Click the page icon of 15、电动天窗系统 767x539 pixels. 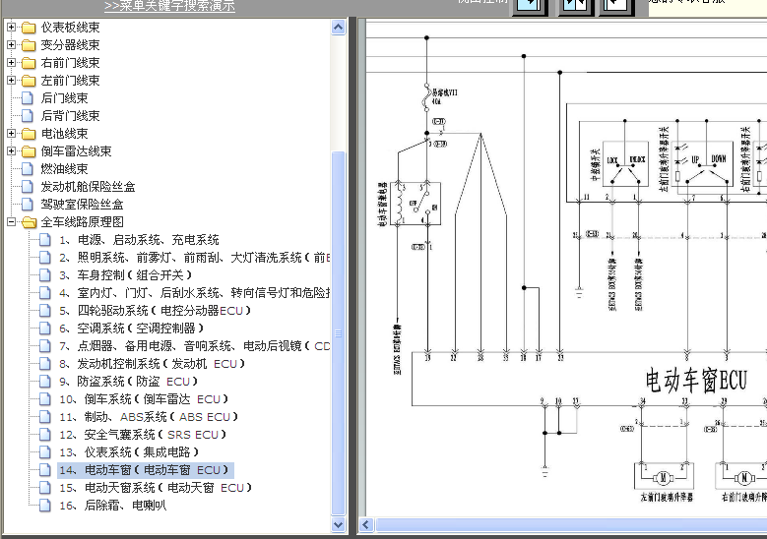[45, 488]
